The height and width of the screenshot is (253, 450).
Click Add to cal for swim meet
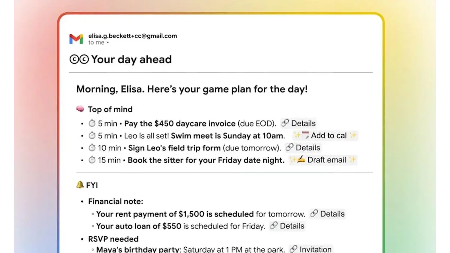325,136
